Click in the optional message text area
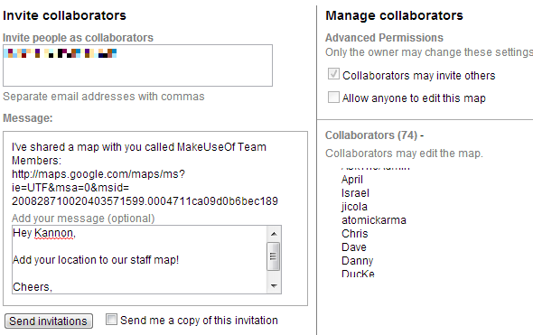Screen dimensions: 533x335 click(x=140, y=259)
